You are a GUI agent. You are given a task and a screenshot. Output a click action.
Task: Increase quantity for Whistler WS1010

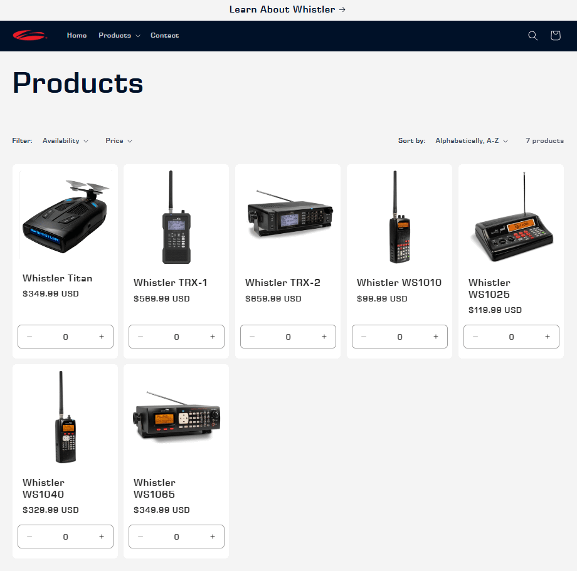pyautogui.click(x=436, y=337)
